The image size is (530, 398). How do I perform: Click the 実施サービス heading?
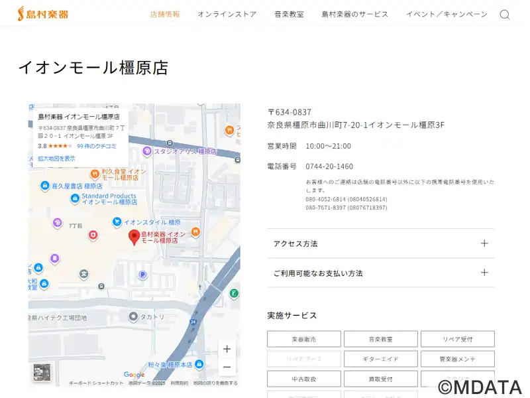[292, 316]
